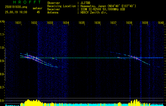Click the Antenna label
This screenshot has height=106, width=166.
click(x=53, y=12)
